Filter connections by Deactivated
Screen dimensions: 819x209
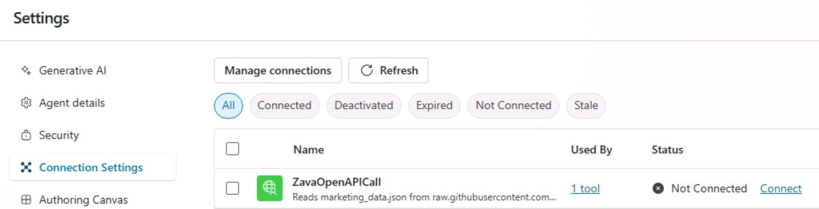click(364, 106)
